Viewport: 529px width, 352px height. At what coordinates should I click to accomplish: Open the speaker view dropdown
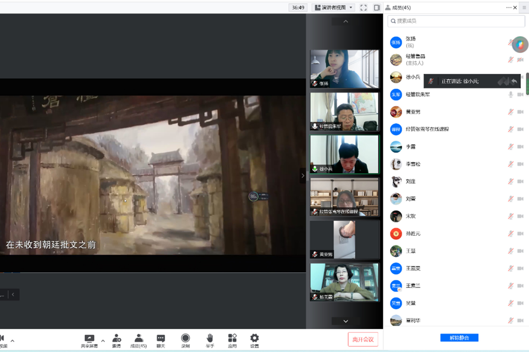pos(334,8)
